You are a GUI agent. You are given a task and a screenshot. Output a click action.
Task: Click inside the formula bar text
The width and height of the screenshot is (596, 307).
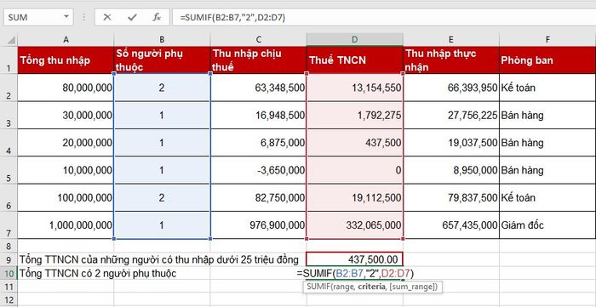point(232,17)
